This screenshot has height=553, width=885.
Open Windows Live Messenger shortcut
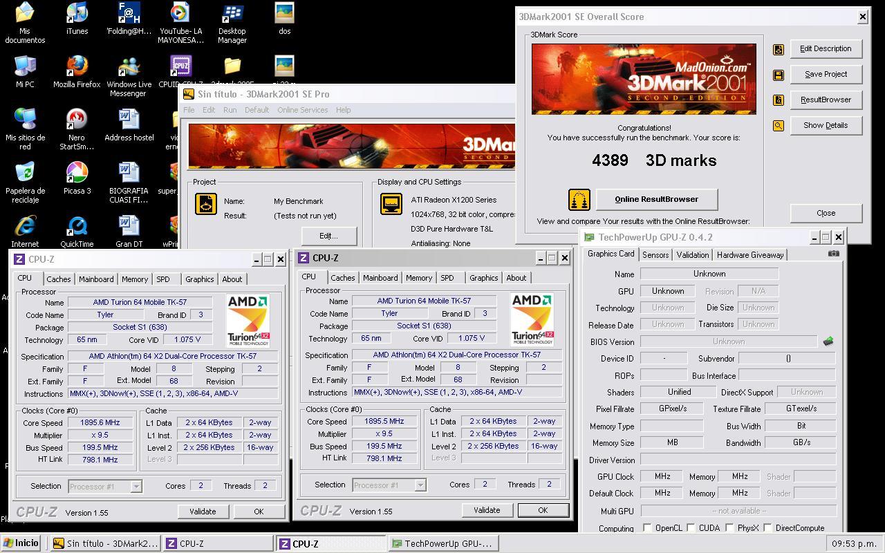(x=129, y=76)
